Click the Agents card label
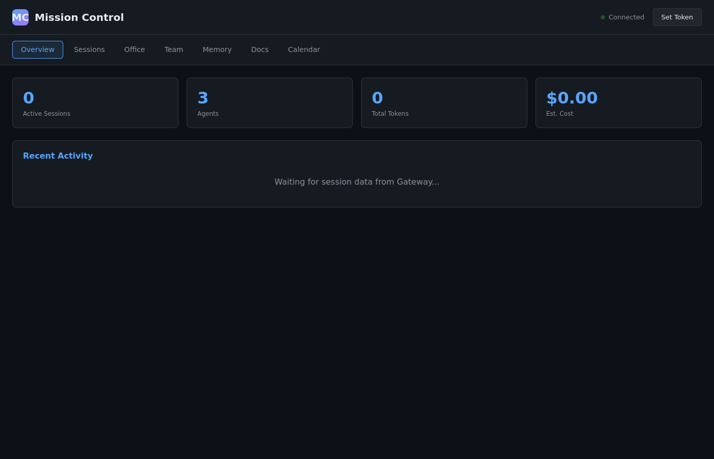Screen dimensions: 714x459 pyautogui.click(x=208, y=114)
